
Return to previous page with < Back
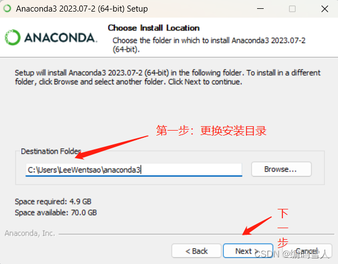tap(197, 251)
